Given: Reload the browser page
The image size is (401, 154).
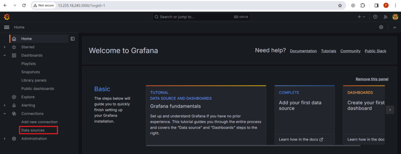Looking at the screenshot, I should [24, 5].
